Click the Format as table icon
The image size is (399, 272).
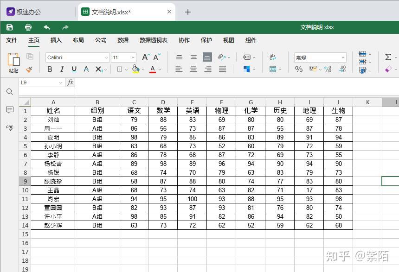(362, 70)
